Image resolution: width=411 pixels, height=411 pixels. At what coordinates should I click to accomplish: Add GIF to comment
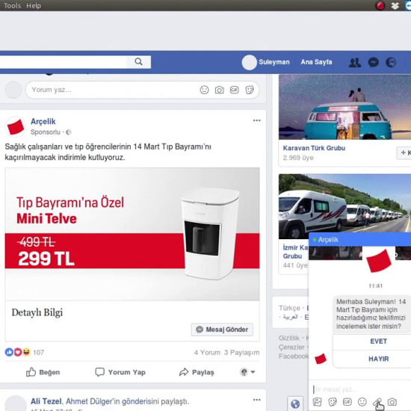point(235,90)
